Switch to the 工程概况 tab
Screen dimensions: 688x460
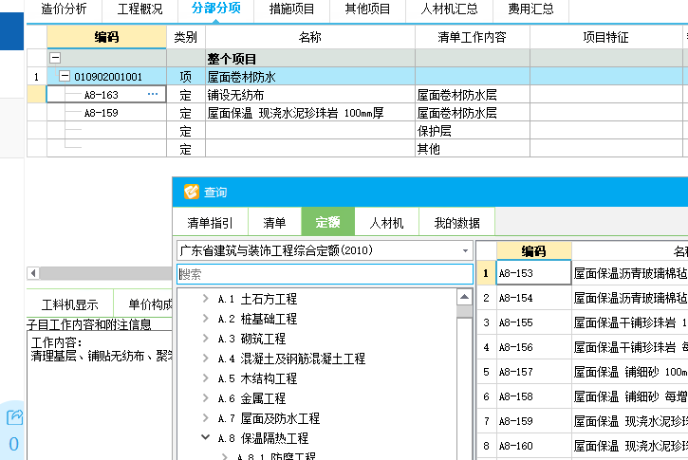[x=139, y=9]
